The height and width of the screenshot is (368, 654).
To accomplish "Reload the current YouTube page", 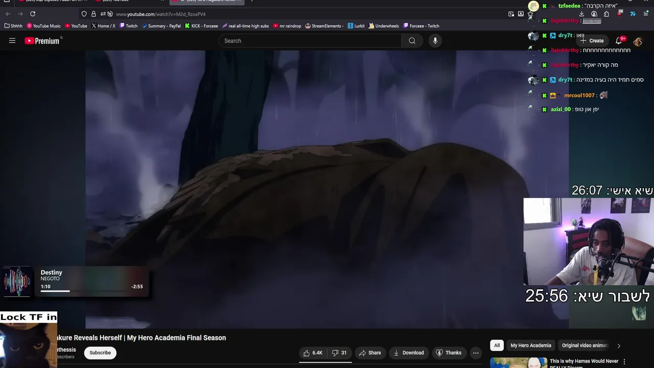I will click(33, 14).
